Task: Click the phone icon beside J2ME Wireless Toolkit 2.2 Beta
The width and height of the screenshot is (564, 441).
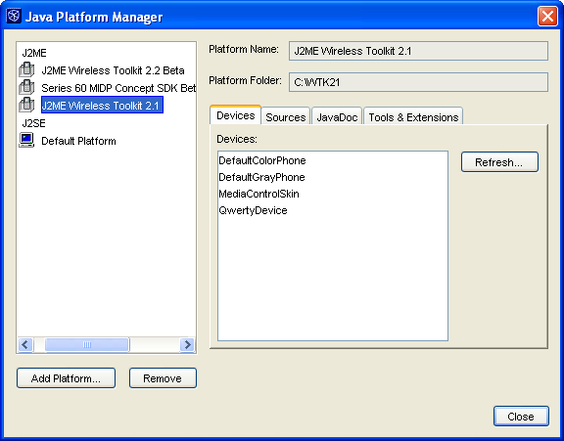Action: pyautogui.click(x=26, y=69)
